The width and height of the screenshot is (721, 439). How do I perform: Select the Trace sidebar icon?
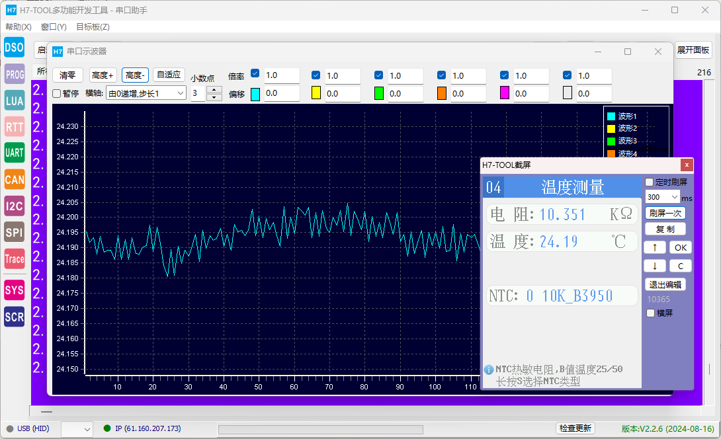[15, 259]
